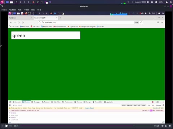The height and width of the screenshot is (129, 173).
Task: Toggle the Debug console filter
Action: [143, 105]
